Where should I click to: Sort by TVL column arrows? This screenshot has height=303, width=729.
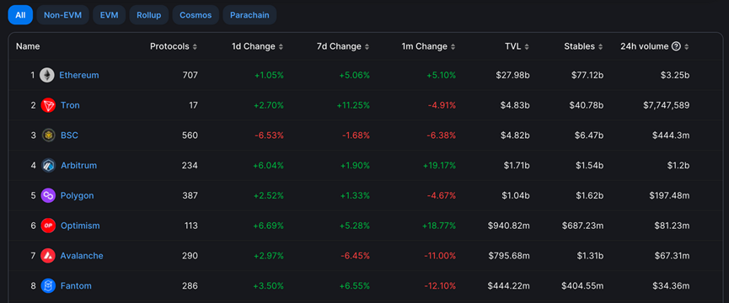pos(527,47)
